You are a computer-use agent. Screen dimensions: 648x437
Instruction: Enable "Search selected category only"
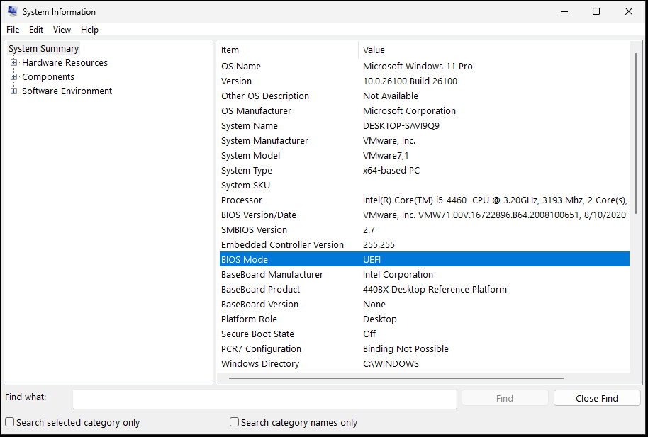pyautogui.click(x=9, y=421)
